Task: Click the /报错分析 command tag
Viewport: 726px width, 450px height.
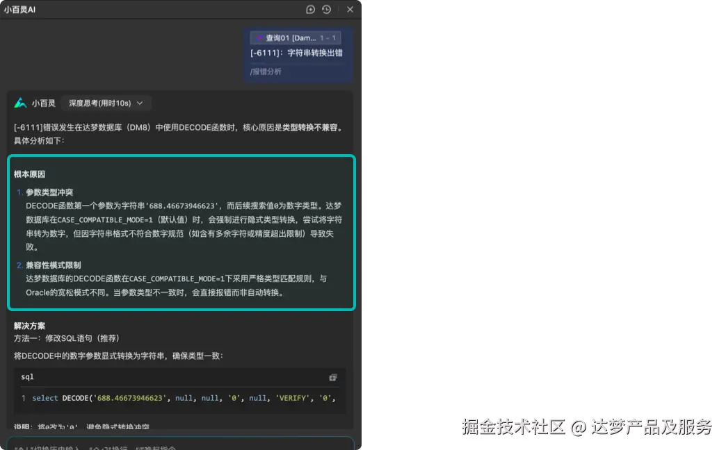Action: coord(266,72)
